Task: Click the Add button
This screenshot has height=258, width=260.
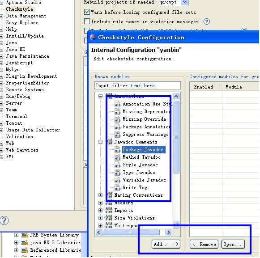Action: pyautogui.click(x=166, y=244)
